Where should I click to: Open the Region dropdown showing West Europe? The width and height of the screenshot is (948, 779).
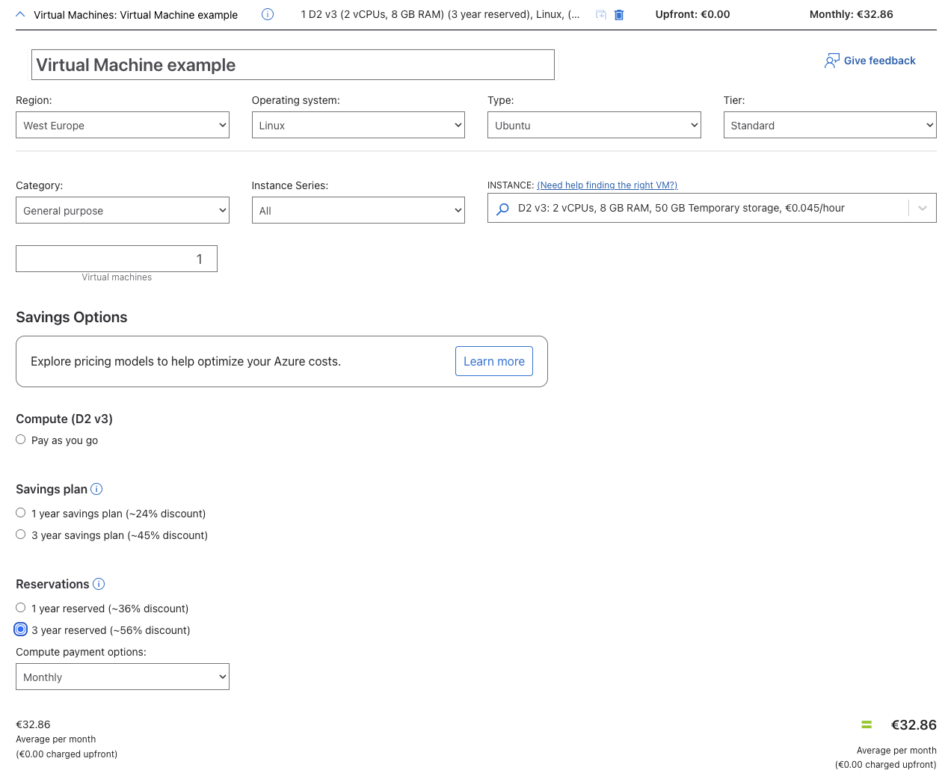pos(123,126)
